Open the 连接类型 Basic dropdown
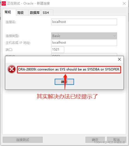Viewport: 129px width, 146px height. point(84,36)
